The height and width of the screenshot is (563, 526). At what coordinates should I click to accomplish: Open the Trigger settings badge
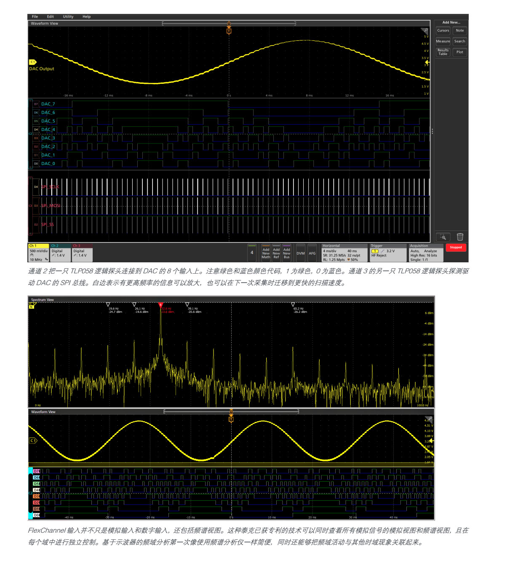tap(388, 253)
